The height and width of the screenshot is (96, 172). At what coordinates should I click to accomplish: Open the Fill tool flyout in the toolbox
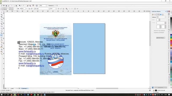coord(1,51)
